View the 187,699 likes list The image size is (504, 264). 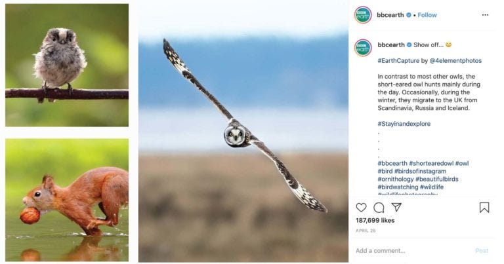[375, 220]
